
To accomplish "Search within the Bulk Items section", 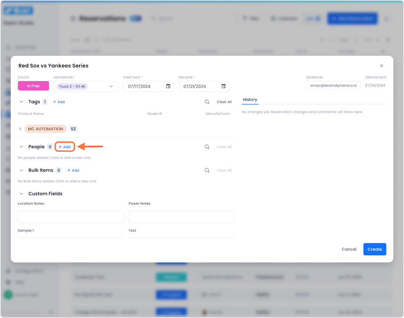I will coord(207,170).
